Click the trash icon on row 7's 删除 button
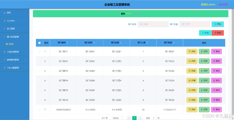 [x=214, y=109]
